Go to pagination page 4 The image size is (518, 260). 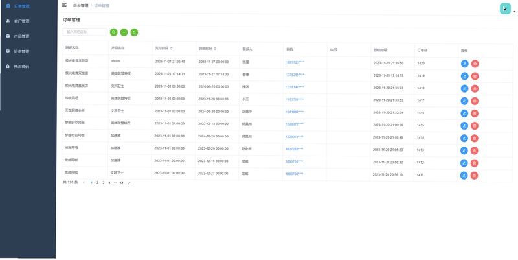coord(109,183)
